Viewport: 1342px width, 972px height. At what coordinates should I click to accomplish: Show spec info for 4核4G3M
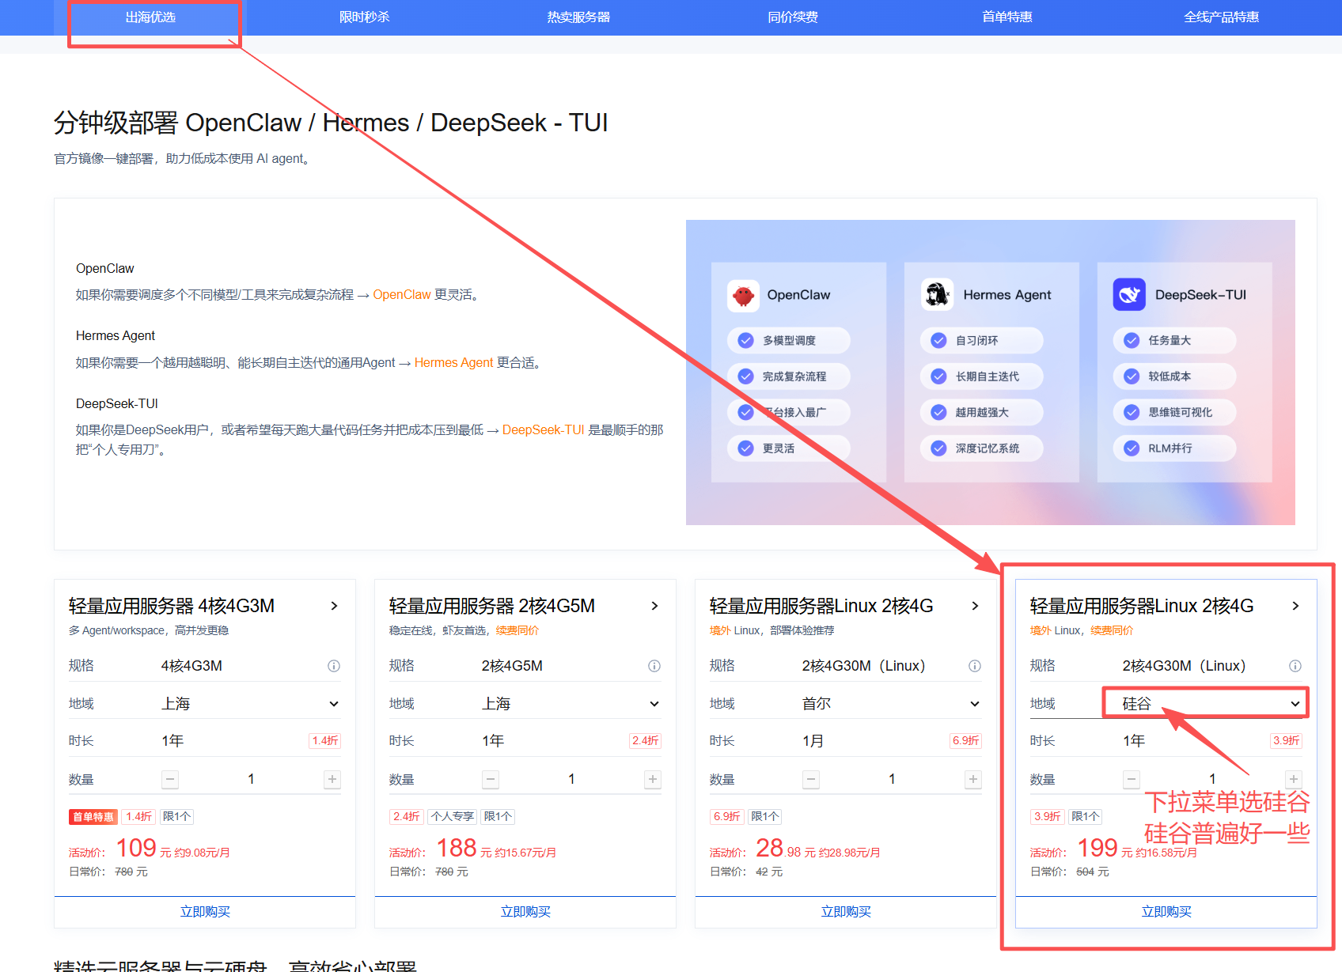coord(334,666)
